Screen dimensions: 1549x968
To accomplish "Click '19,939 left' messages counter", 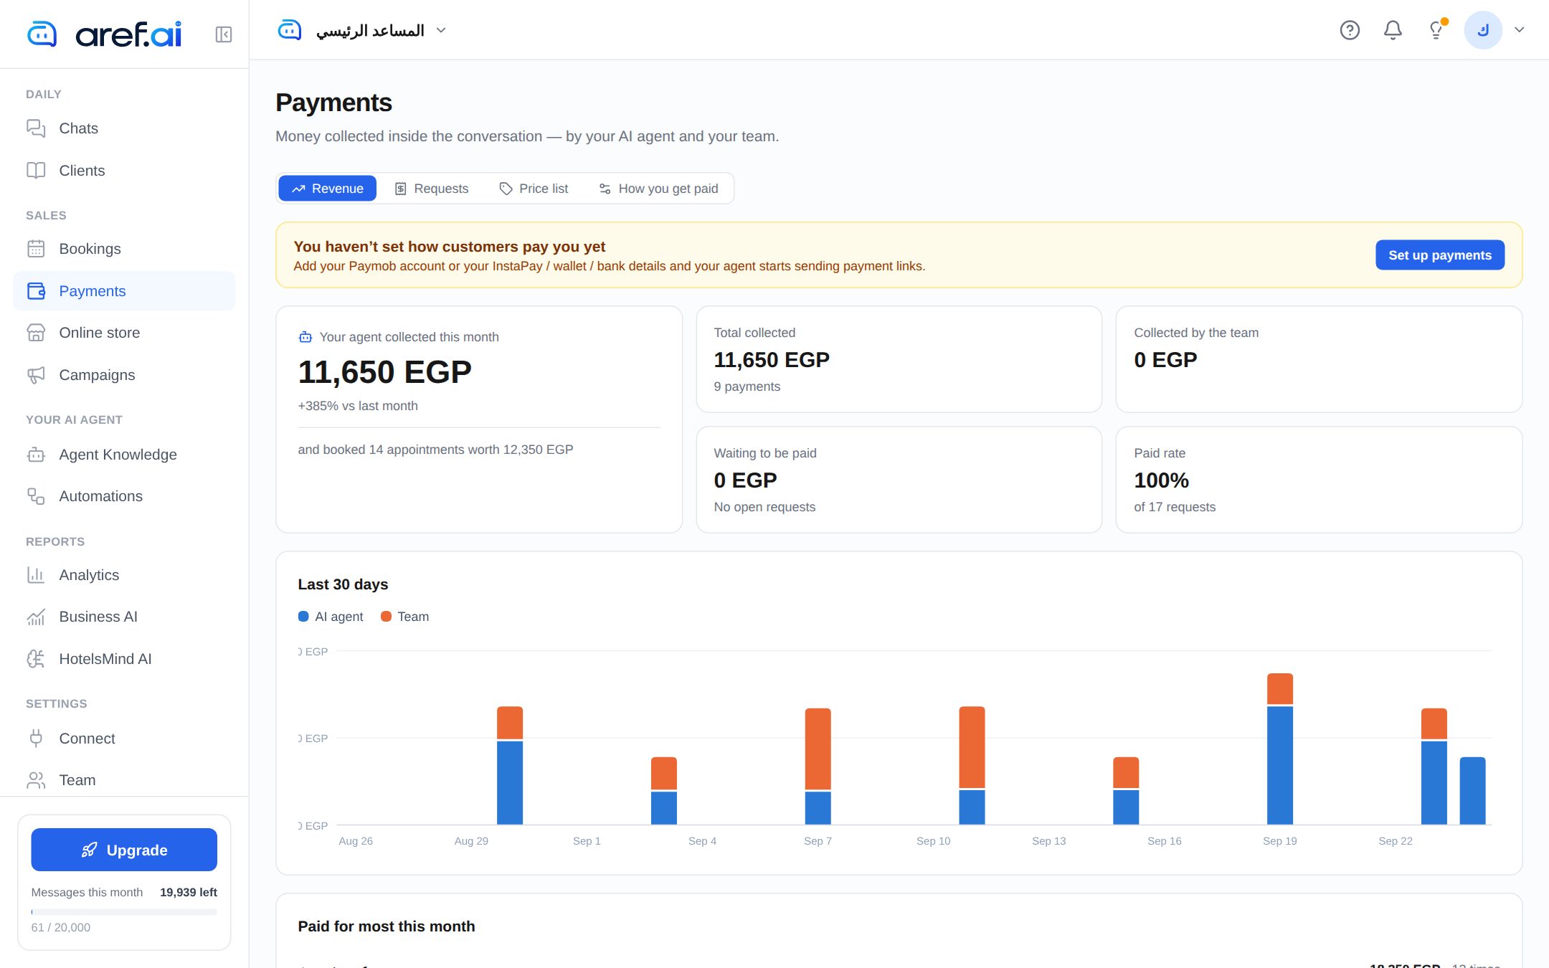I will 189,892.
